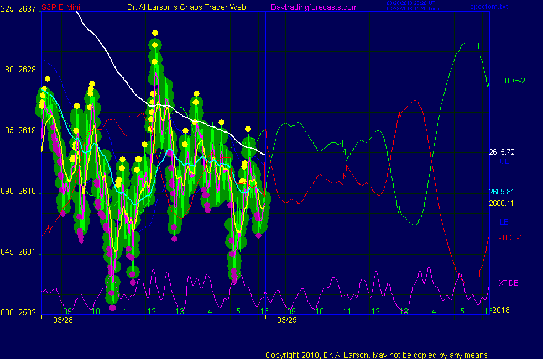Click the red "-TIDE-1" legend label

pyautogui.click(x=510, y=237)
